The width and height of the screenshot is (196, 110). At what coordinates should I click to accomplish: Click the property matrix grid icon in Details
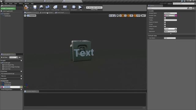(190, 8)
